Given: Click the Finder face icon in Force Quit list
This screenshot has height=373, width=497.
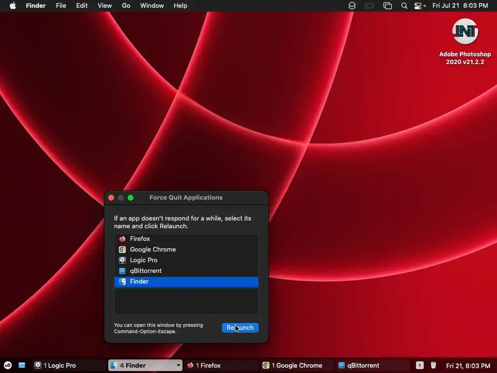Looking at the screenshot, I should click(x=122, y=282).
